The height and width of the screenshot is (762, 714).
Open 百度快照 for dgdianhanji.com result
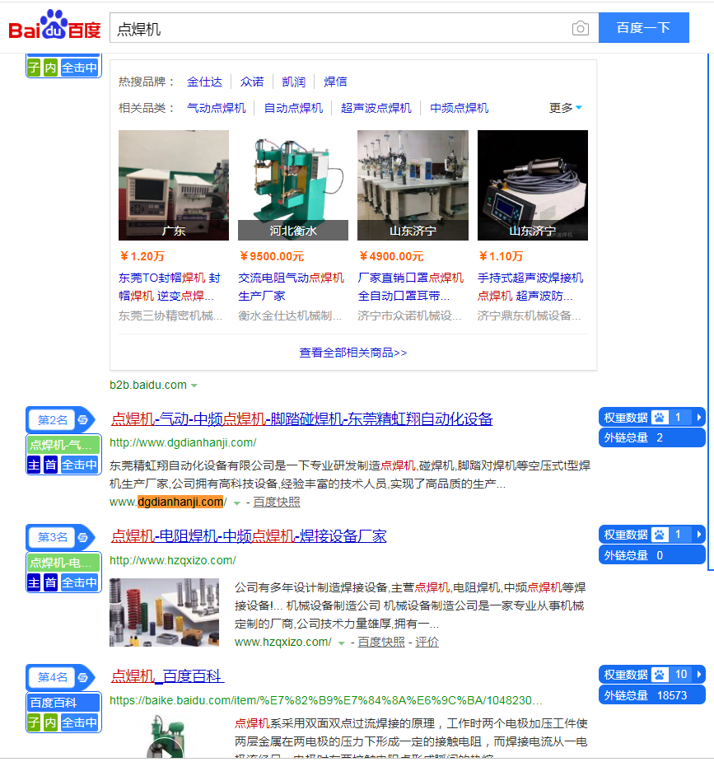pos(277,502)
